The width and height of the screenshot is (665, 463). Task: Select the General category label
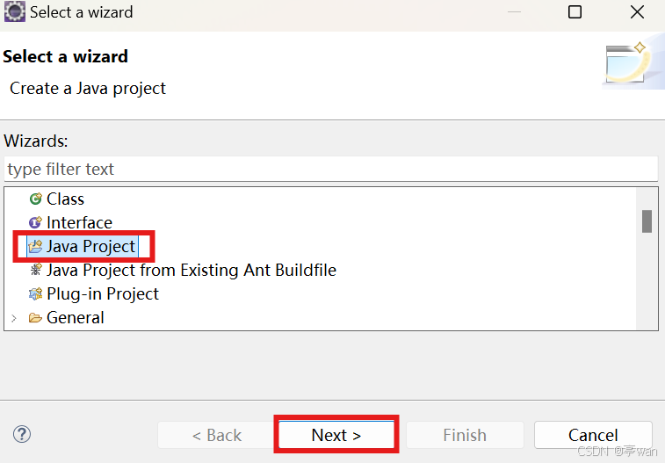(x=75, y=317)
